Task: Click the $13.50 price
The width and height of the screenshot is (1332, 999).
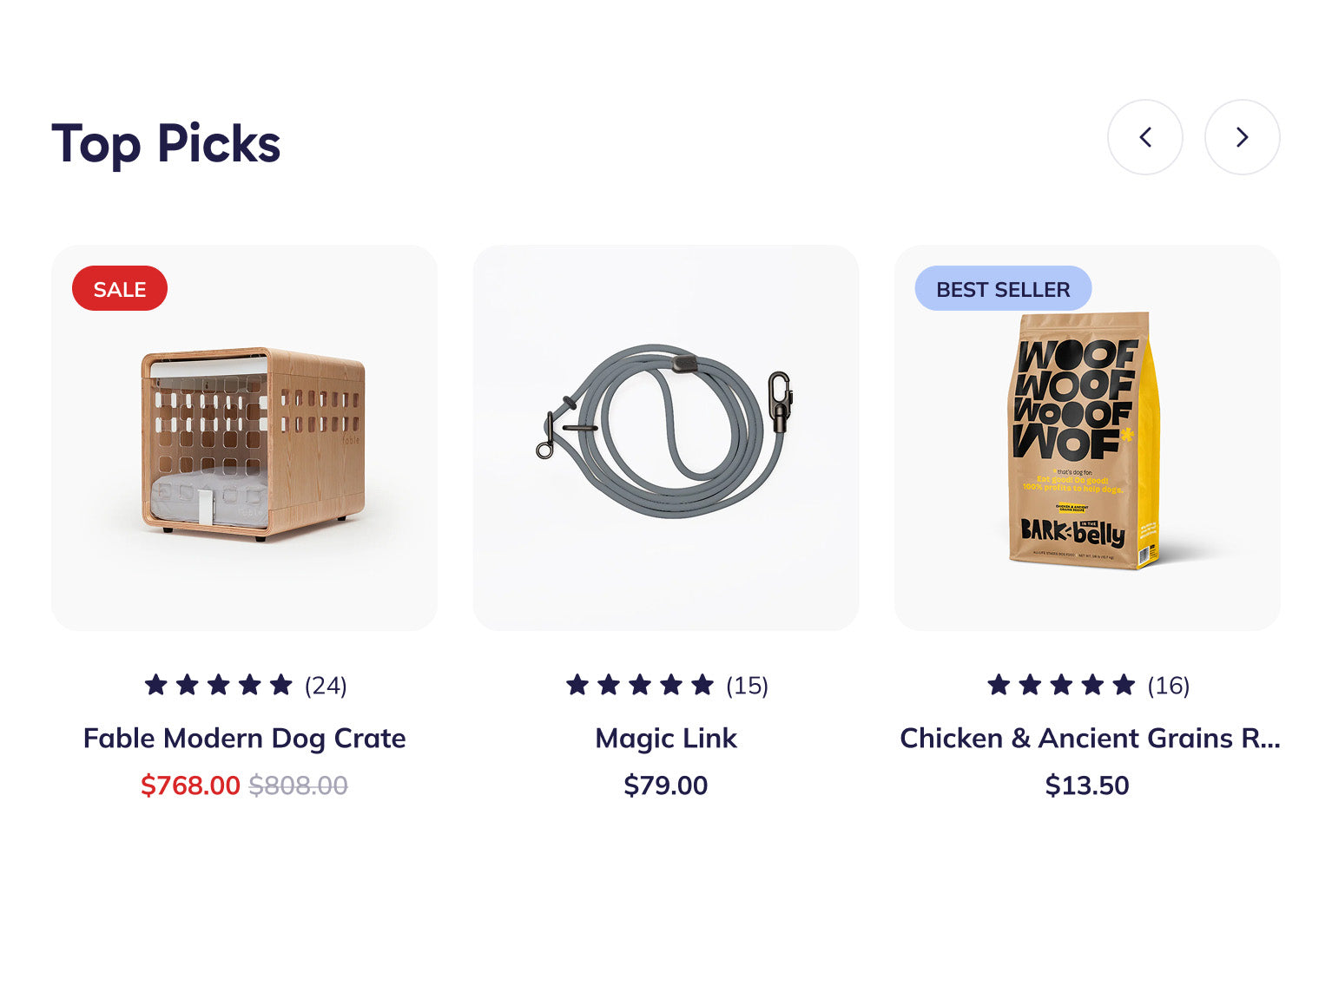Action: coord(1087,785)
